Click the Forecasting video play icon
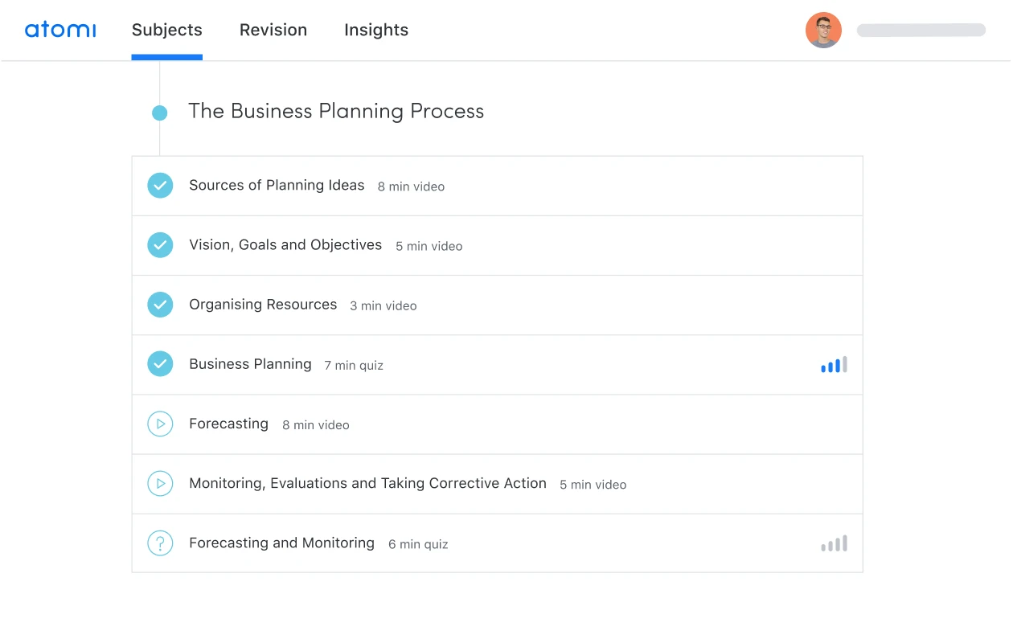1013x639 pixels. click(160, 424)
